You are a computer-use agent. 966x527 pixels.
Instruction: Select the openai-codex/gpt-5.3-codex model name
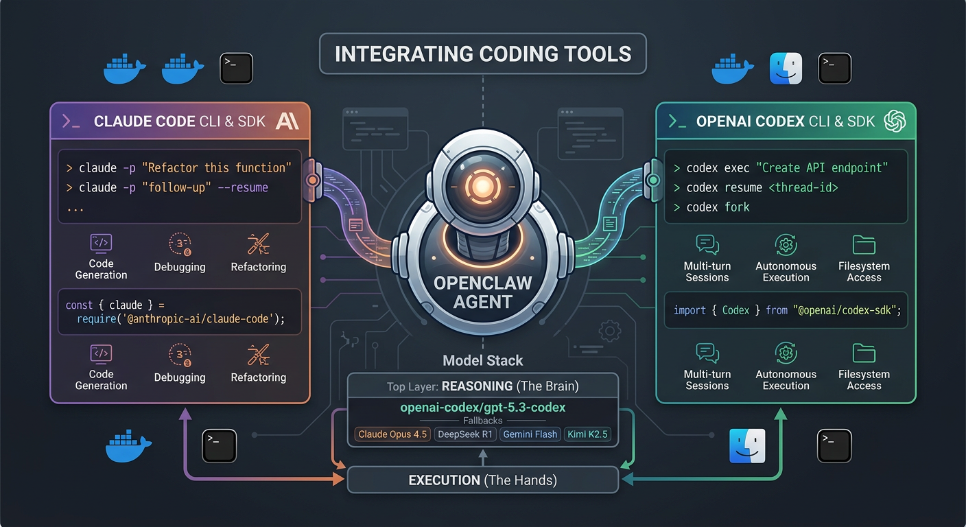click(x=483, y=407)
